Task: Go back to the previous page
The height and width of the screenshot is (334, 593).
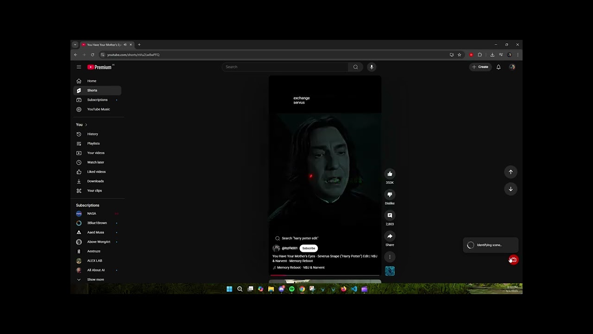Action: pyautogui.click(x=76, y=55)
